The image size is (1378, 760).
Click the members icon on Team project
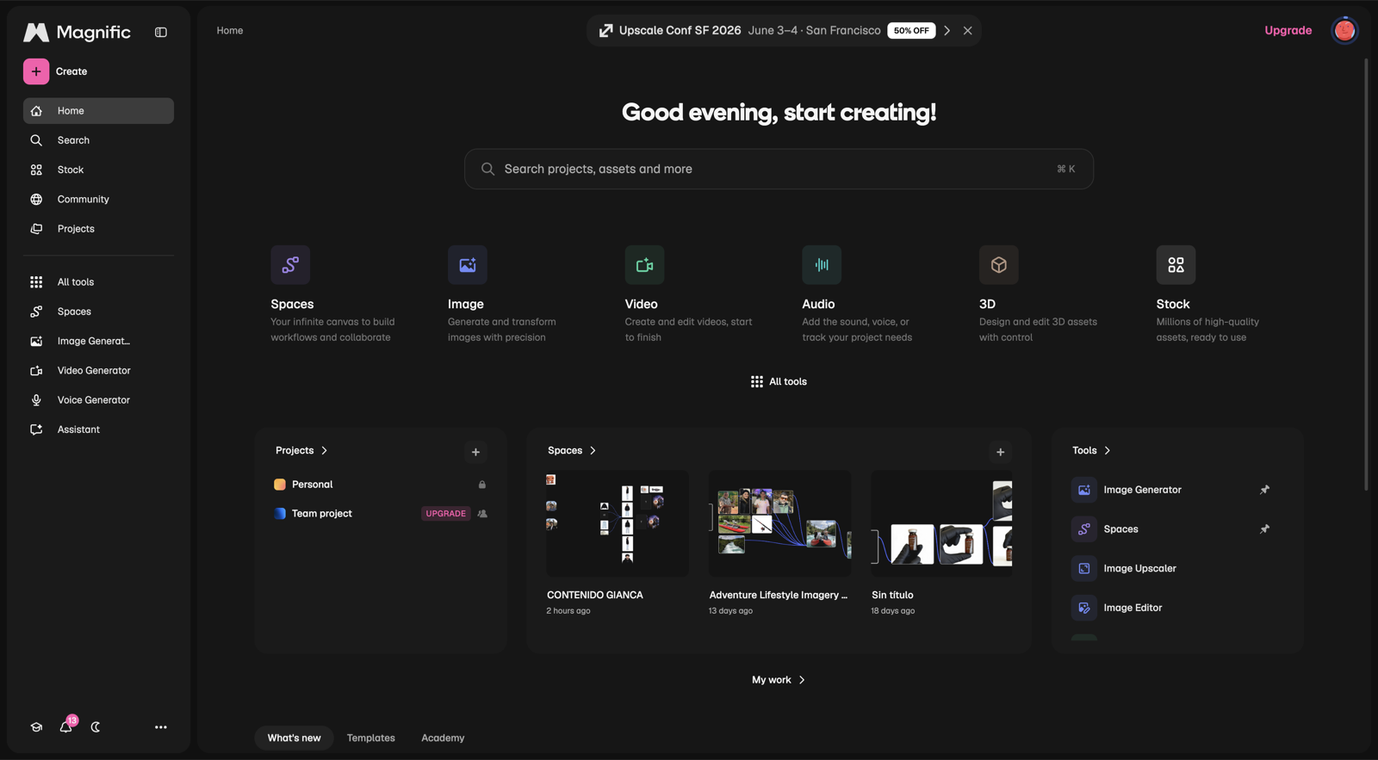482,514
